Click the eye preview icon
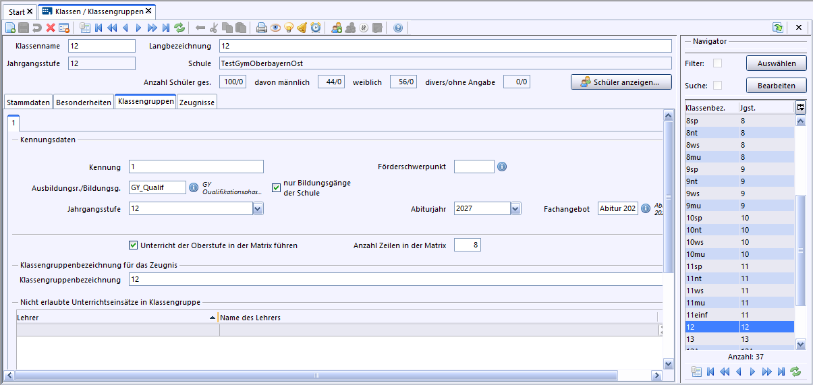 tap(275, 28)
